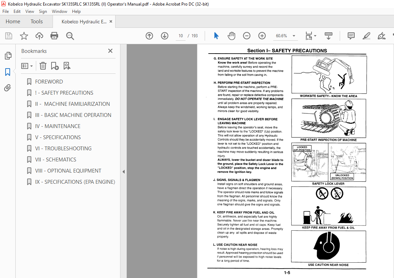
Task: Jump to SAFETY PRECAUTIONS bookmark
Action: tap(64, 93)
